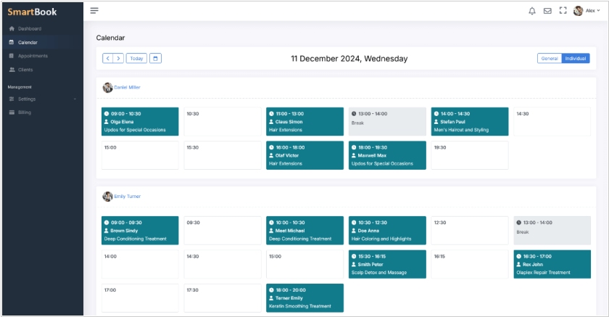Go to previous day arrow
Screen dimensions: 609x317
tap(107, 58)
